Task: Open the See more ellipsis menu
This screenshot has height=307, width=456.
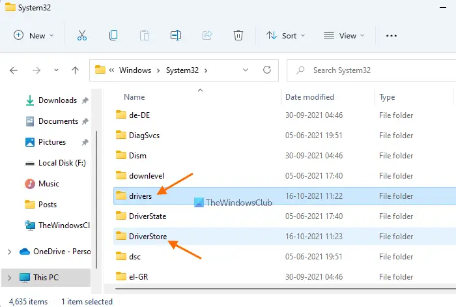Action: point(391,35)
